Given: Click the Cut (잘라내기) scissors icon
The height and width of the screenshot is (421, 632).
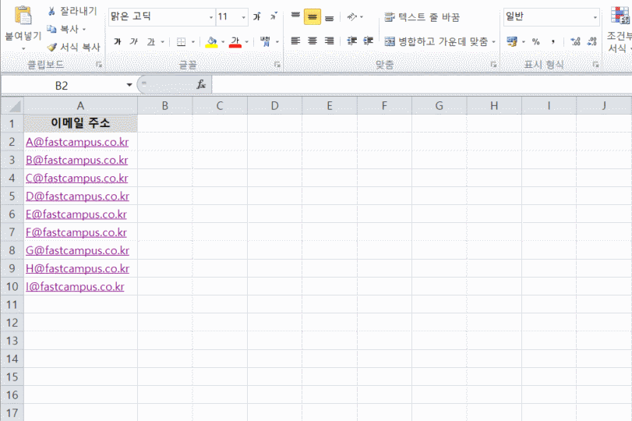Looking at the screenshot, I should 51,11.
